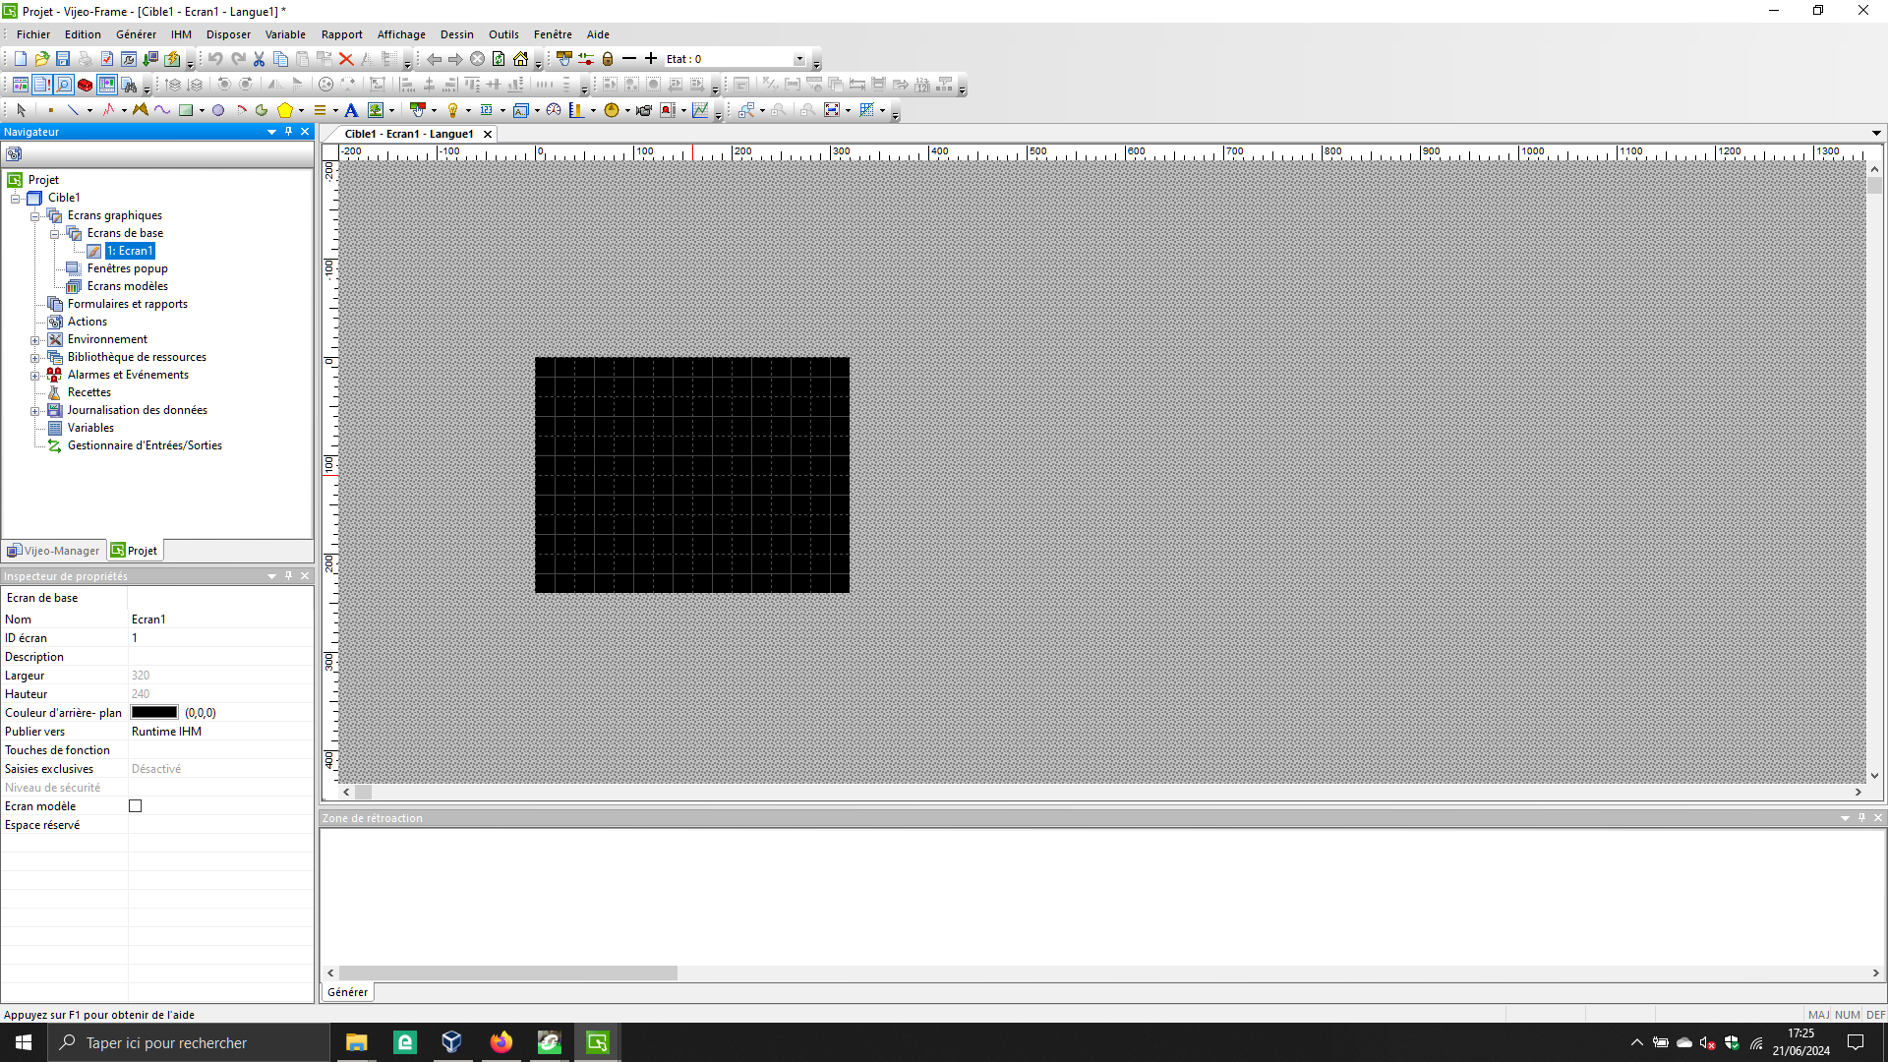Screen dimensions: 1888x1062
Task: Open the Etat : 0 dropdown
Action: click(x=799, y=59)
